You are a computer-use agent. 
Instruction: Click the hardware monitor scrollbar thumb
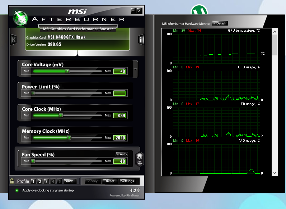(x=275, y=45)
